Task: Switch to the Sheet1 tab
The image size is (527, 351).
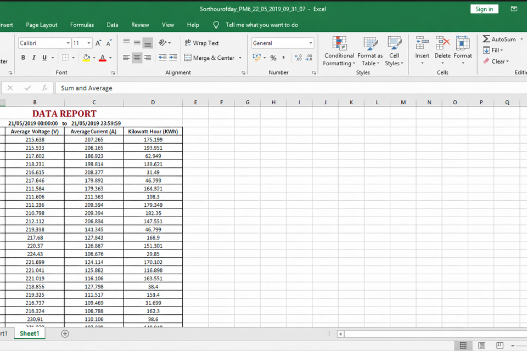Action: (29, 333)
